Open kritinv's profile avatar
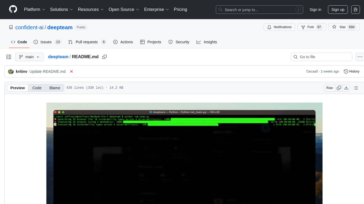Viewport: 364px width, 204px height. 11,72
